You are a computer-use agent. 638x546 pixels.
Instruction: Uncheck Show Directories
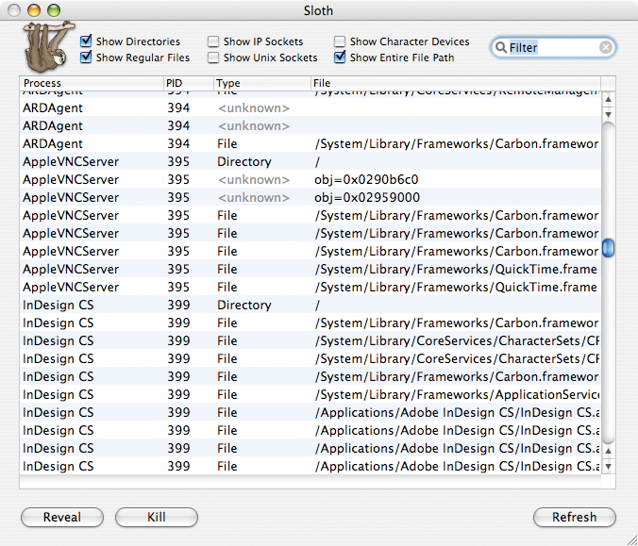point(86,41)
